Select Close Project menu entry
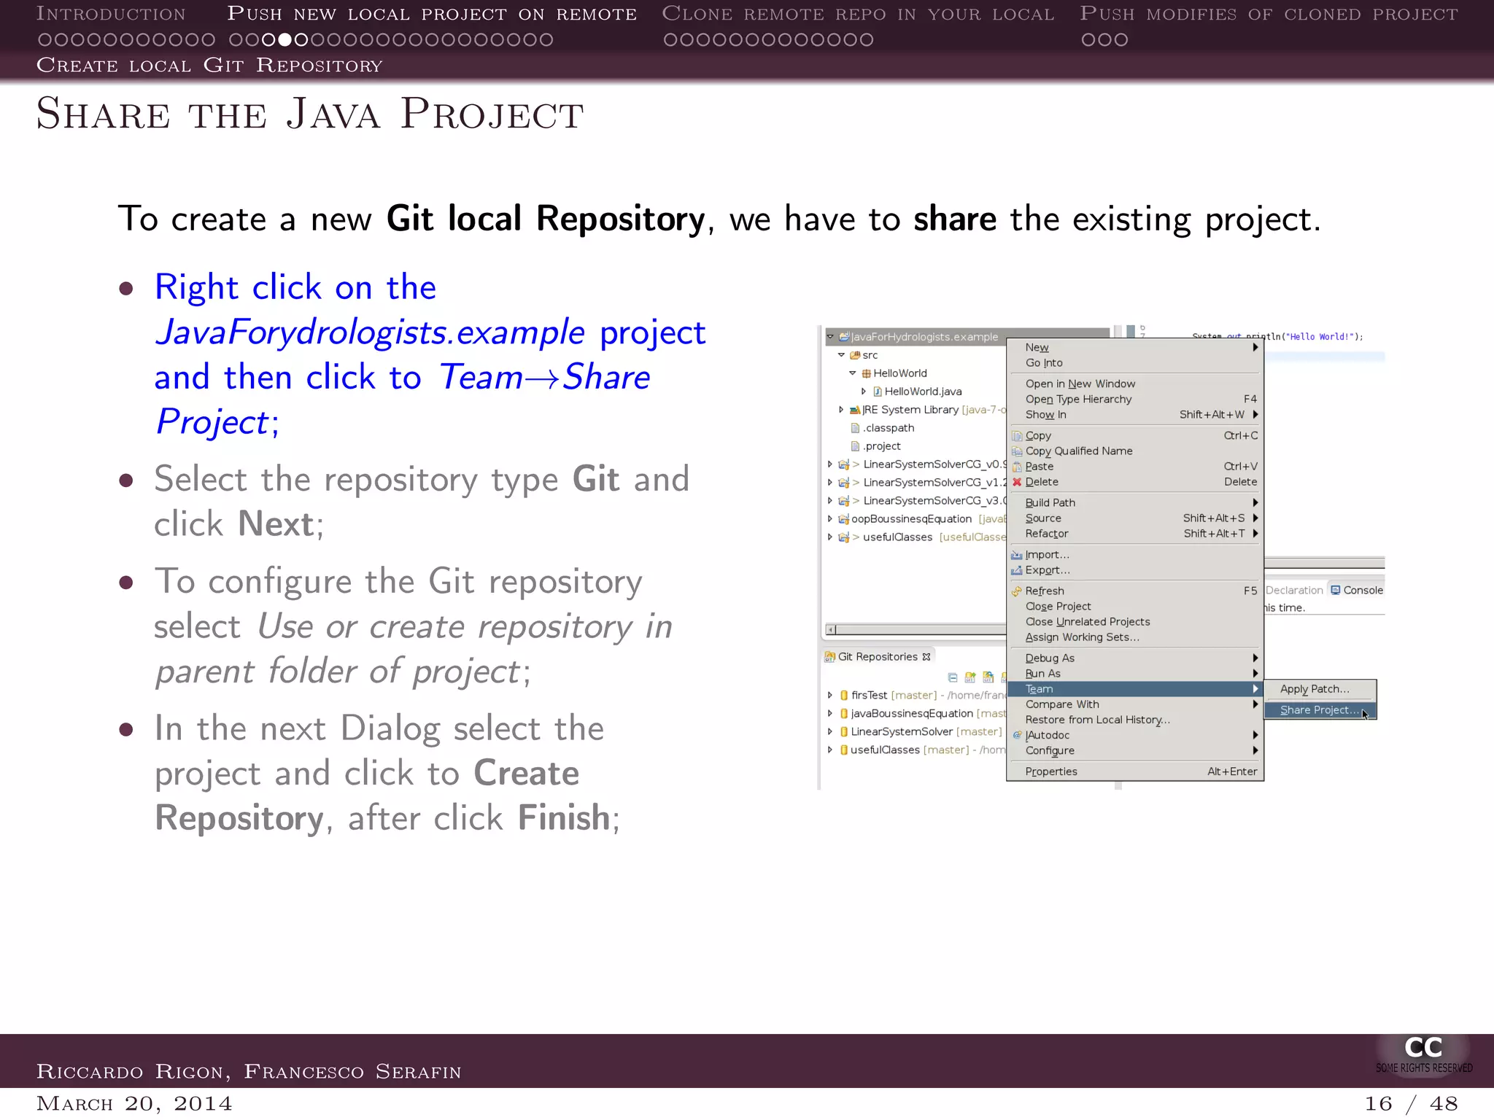 [1135, 607]
